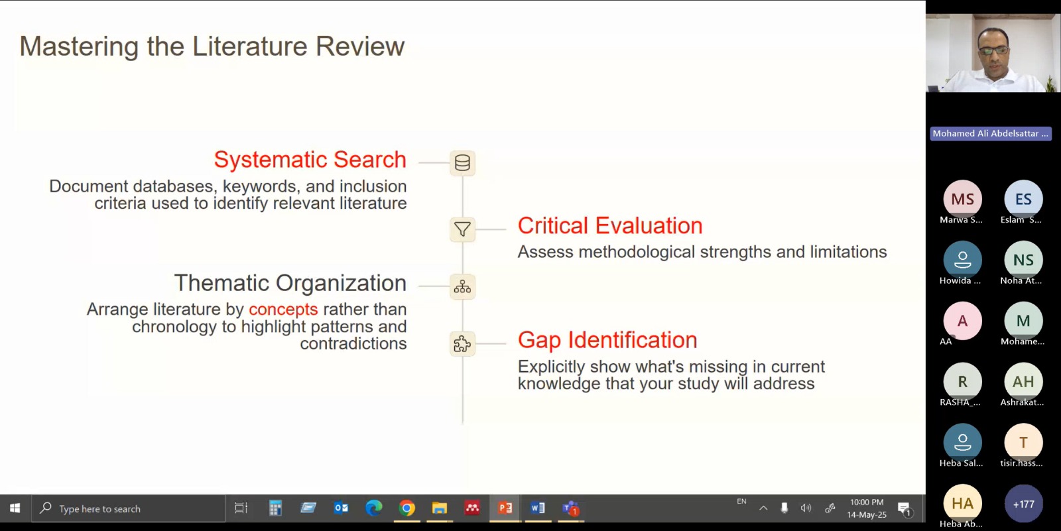
Task: Open the volume speaker control
Action: pos(806,508)
